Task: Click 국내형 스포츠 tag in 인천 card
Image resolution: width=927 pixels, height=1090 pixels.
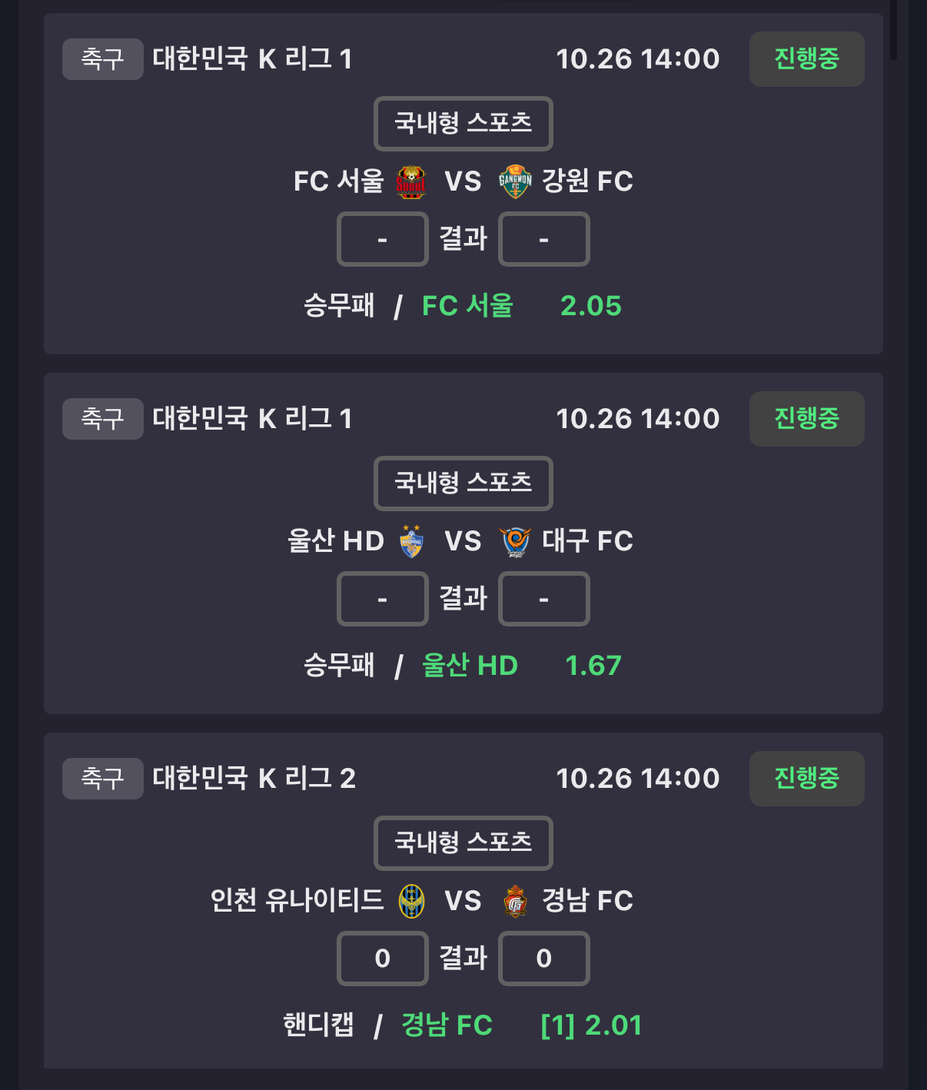Action: point(463,843)
